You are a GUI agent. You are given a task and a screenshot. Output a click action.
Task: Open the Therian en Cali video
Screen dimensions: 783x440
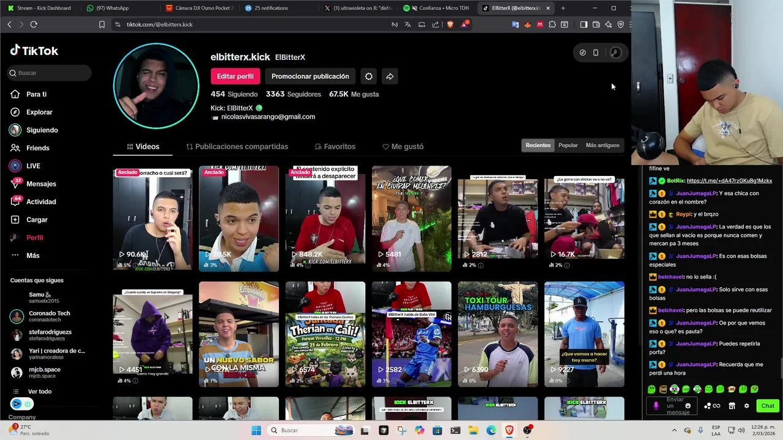point(325,334)
